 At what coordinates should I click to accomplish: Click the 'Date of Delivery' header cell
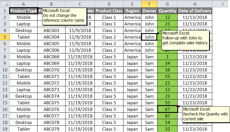click(195, 11)
